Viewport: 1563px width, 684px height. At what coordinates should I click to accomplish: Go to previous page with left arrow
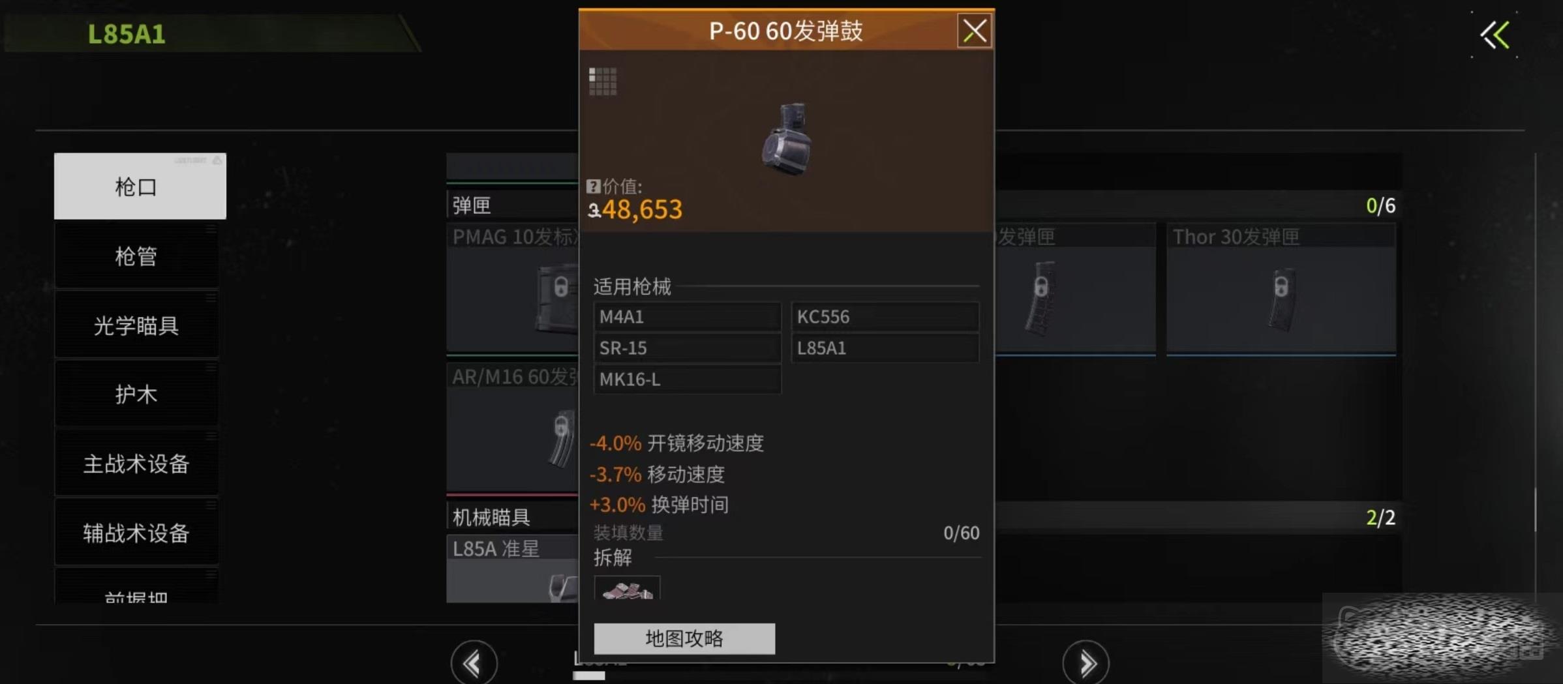click(x=474, y=663)
